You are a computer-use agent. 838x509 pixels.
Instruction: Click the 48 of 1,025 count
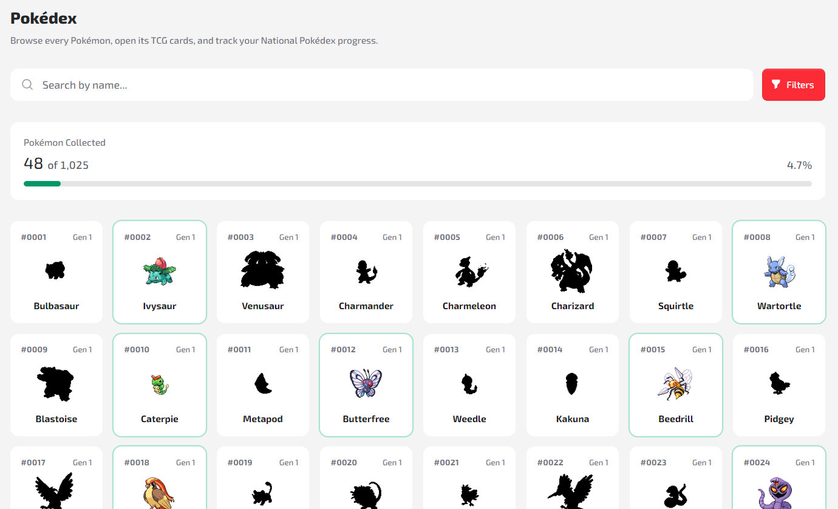[56, 164]
